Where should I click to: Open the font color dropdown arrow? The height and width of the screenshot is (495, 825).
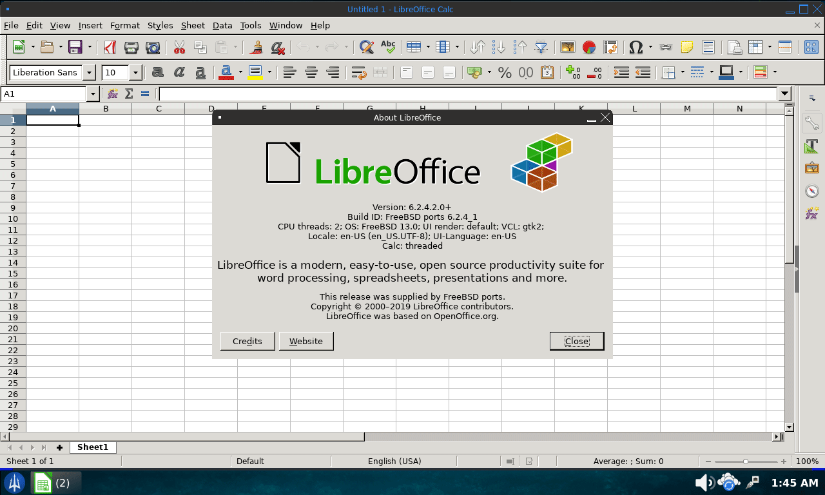coord(240,72)
